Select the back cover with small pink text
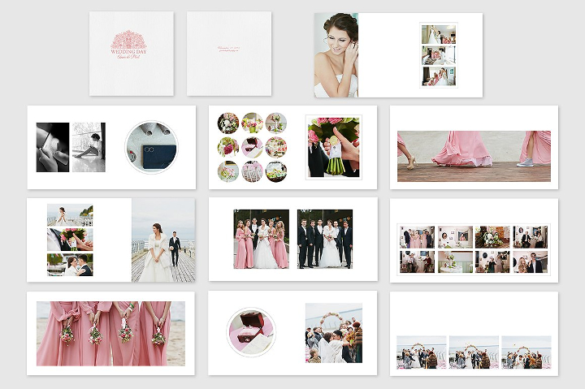The height and width of the screenshot is (389, 585). [x=228, y=54]
